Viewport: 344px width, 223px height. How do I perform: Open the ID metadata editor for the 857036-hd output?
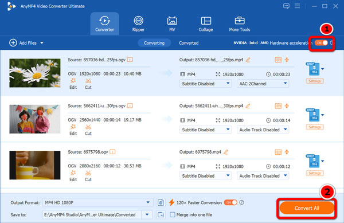[x=278, y=60]
